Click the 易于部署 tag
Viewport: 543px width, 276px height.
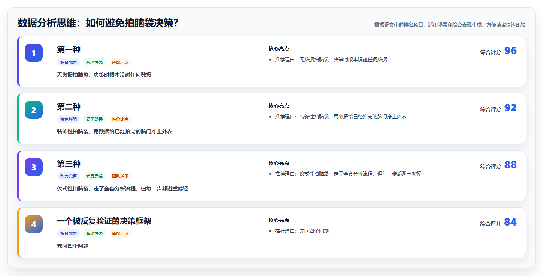click(x=94, y=119)
